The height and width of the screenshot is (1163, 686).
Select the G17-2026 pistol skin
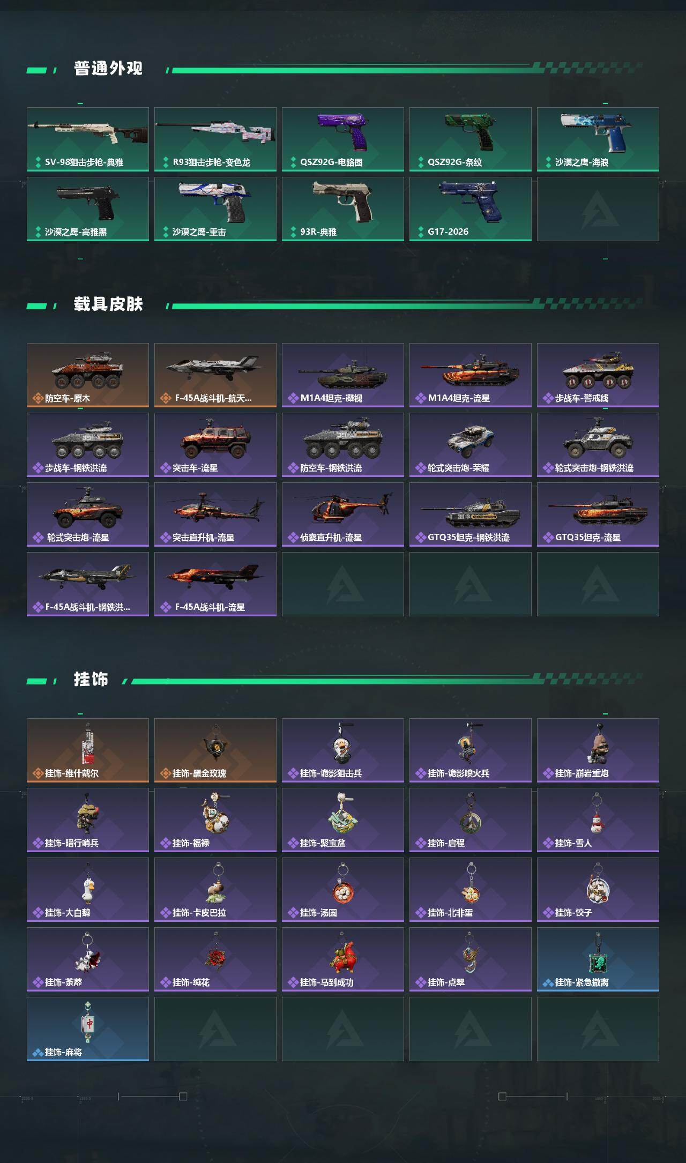[x=471, y=209]
